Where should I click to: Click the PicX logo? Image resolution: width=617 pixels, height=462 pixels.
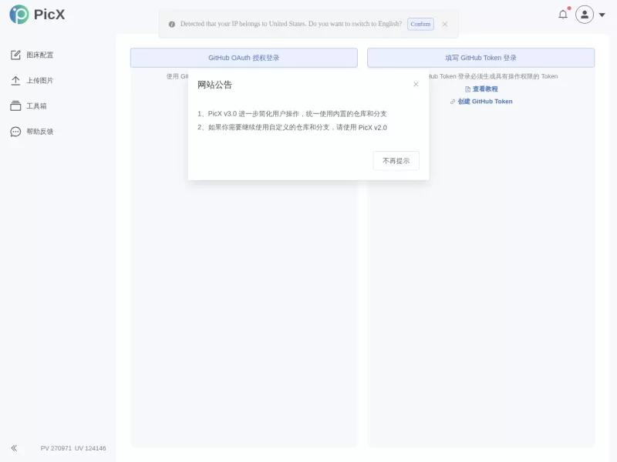click(x=37, y=15)
